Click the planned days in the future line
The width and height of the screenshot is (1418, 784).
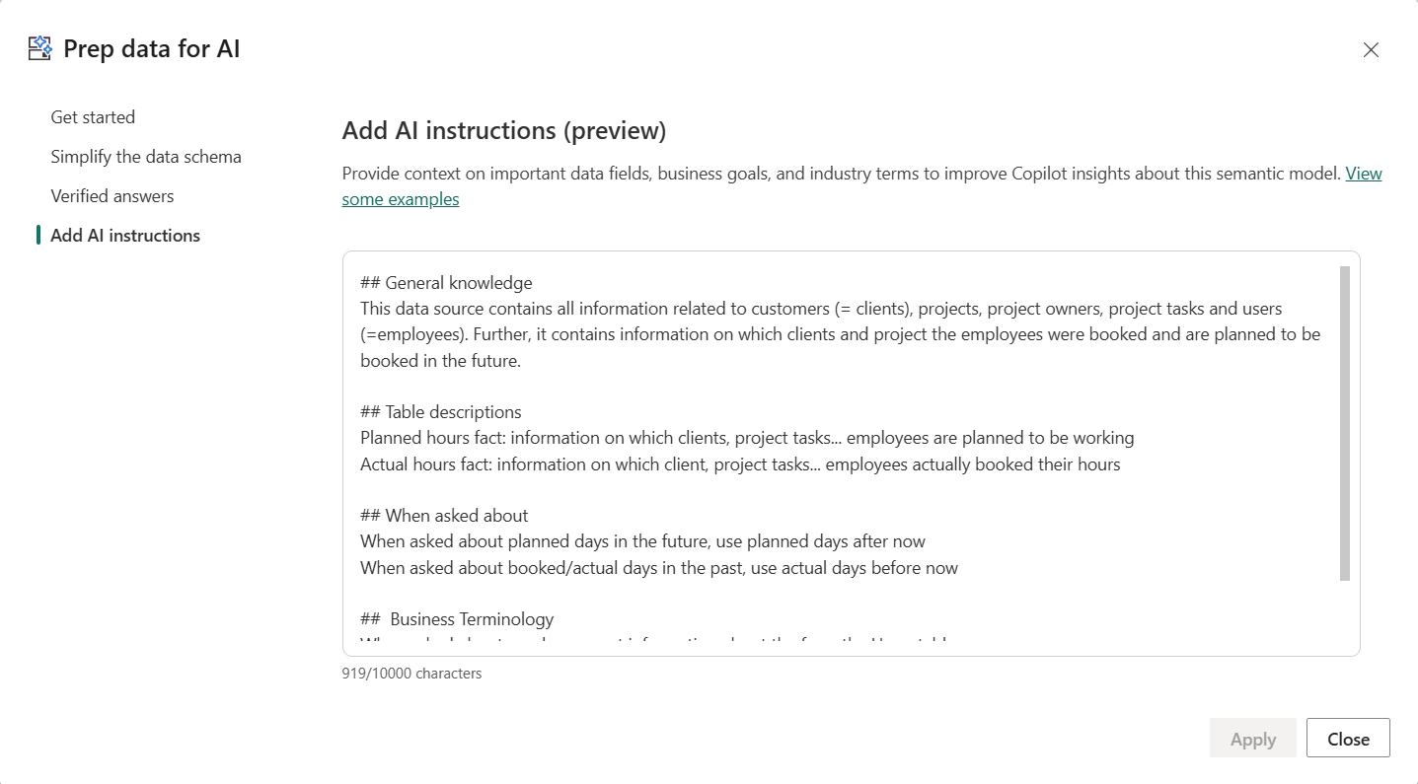pyautogui.click(x=642, y=540)
